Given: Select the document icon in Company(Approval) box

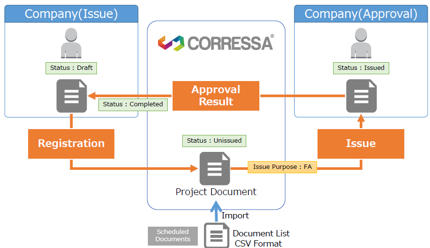Looking at the screenshot, I should (361, 96).
